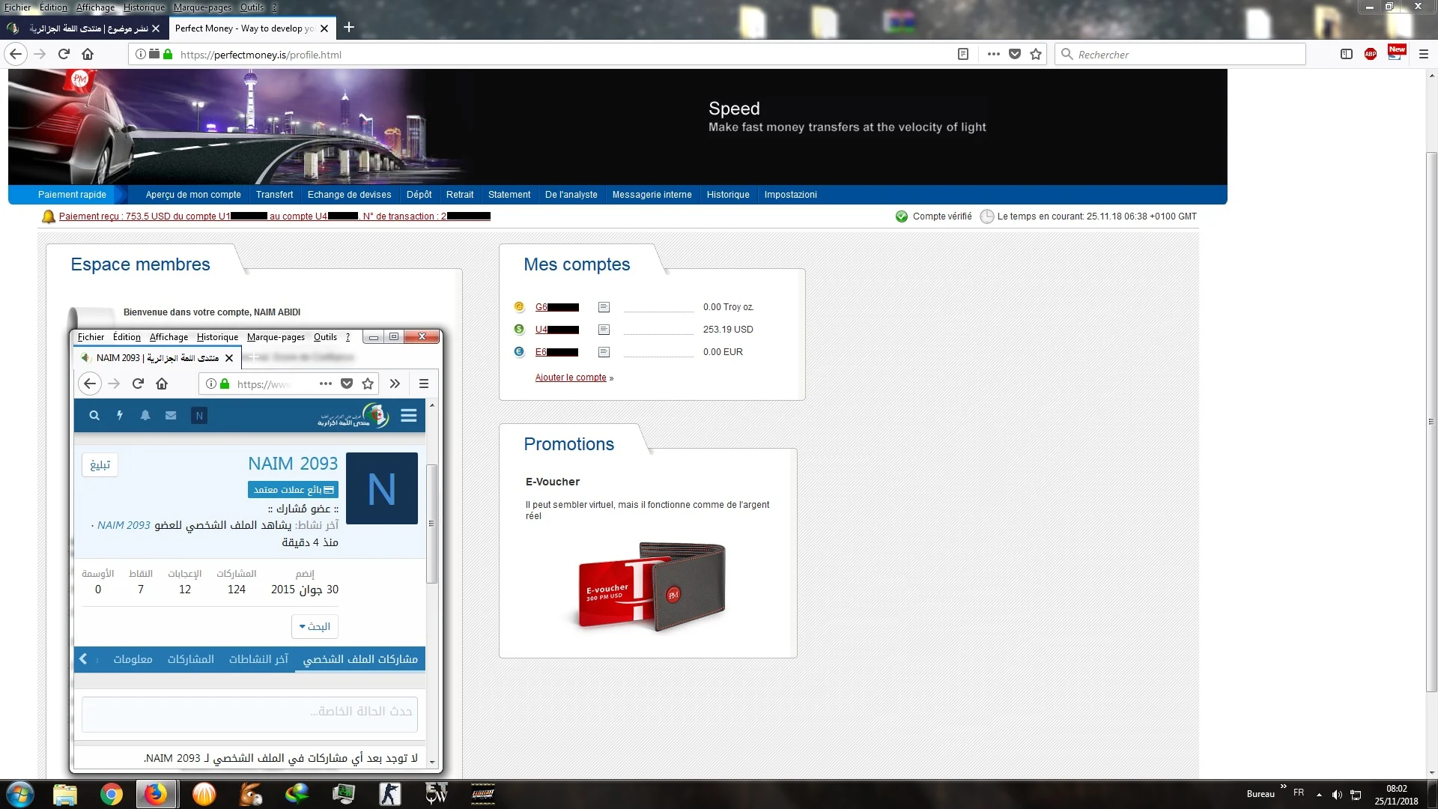
Task: Switch to the Transfert tab
Action: [274, 195]
